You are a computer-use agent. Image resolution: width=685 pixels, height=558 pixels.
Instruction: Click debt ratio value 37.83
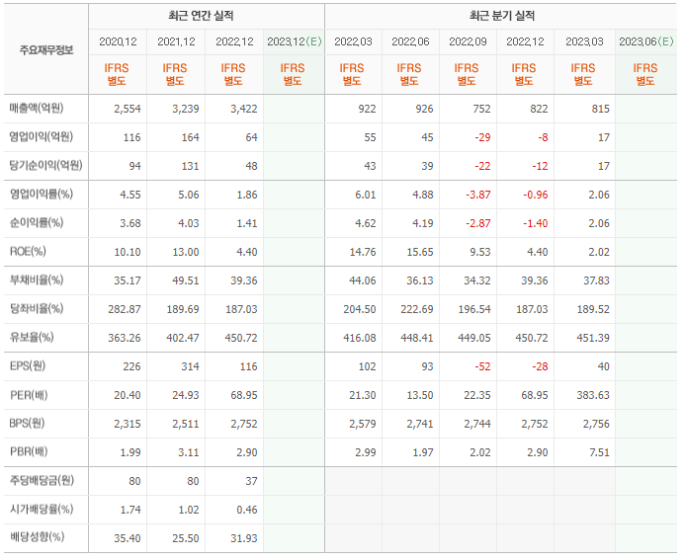[x=596, y=280]
